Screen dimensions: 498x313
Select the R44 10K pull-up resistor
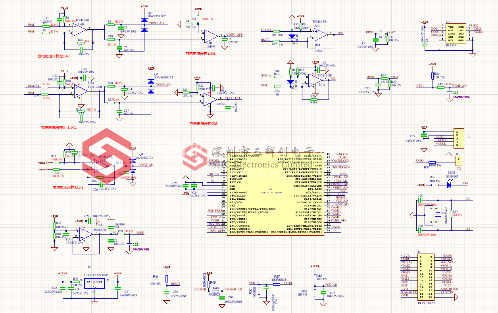pyautogui.click(x=166, y=278)
